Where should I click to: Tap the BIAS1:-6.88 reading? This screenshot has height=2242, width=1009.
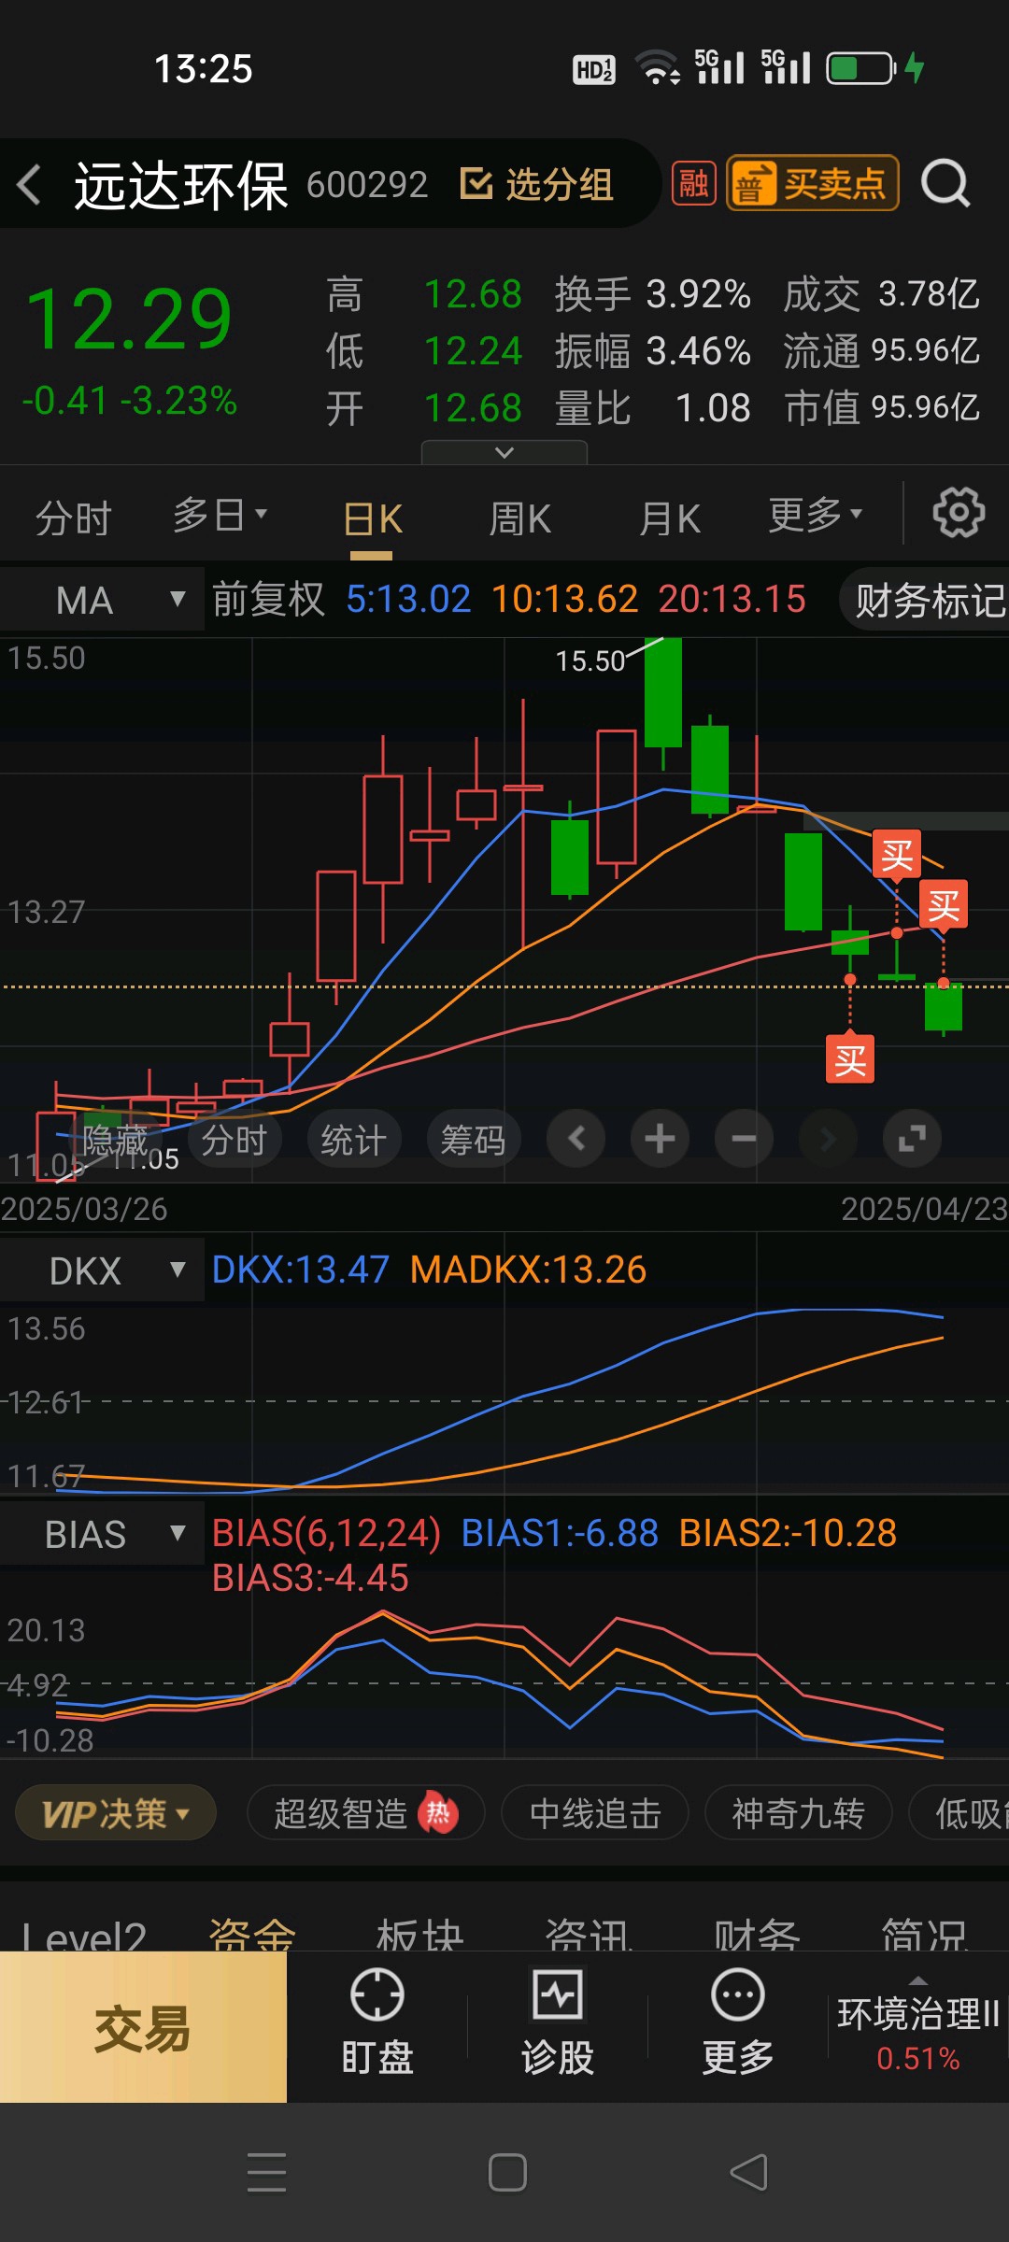(560, 1533)
